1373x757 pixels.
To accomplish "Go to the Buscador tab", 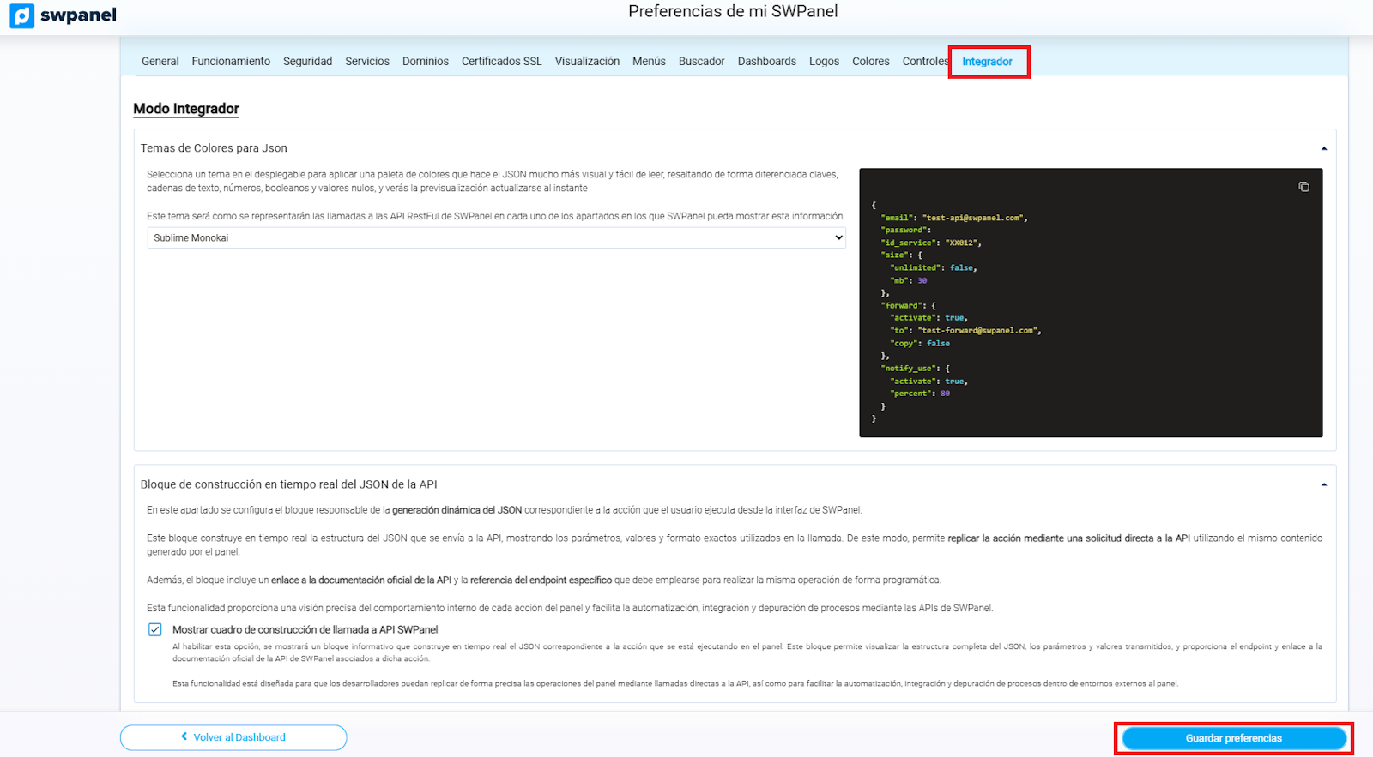I will click(701, 62).
